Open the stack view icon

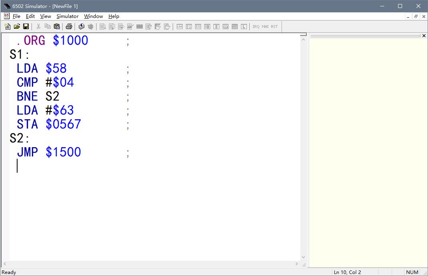point(216,26)
